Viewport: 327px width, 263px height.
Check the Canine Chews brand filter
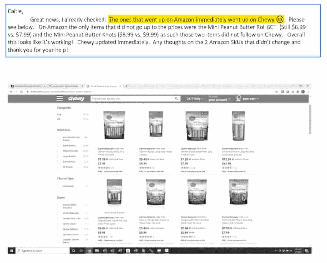(59, 224)
